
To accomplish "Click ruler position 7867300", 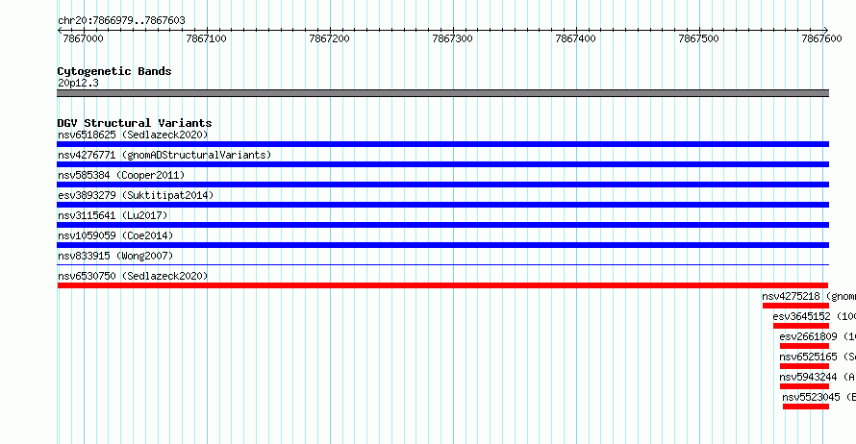I will 452,38.
